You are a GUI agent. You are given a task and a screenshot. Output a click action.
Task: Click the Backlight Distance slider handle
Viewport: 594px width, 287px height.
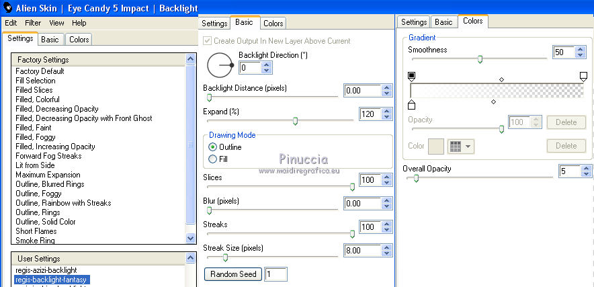(209, 98)
